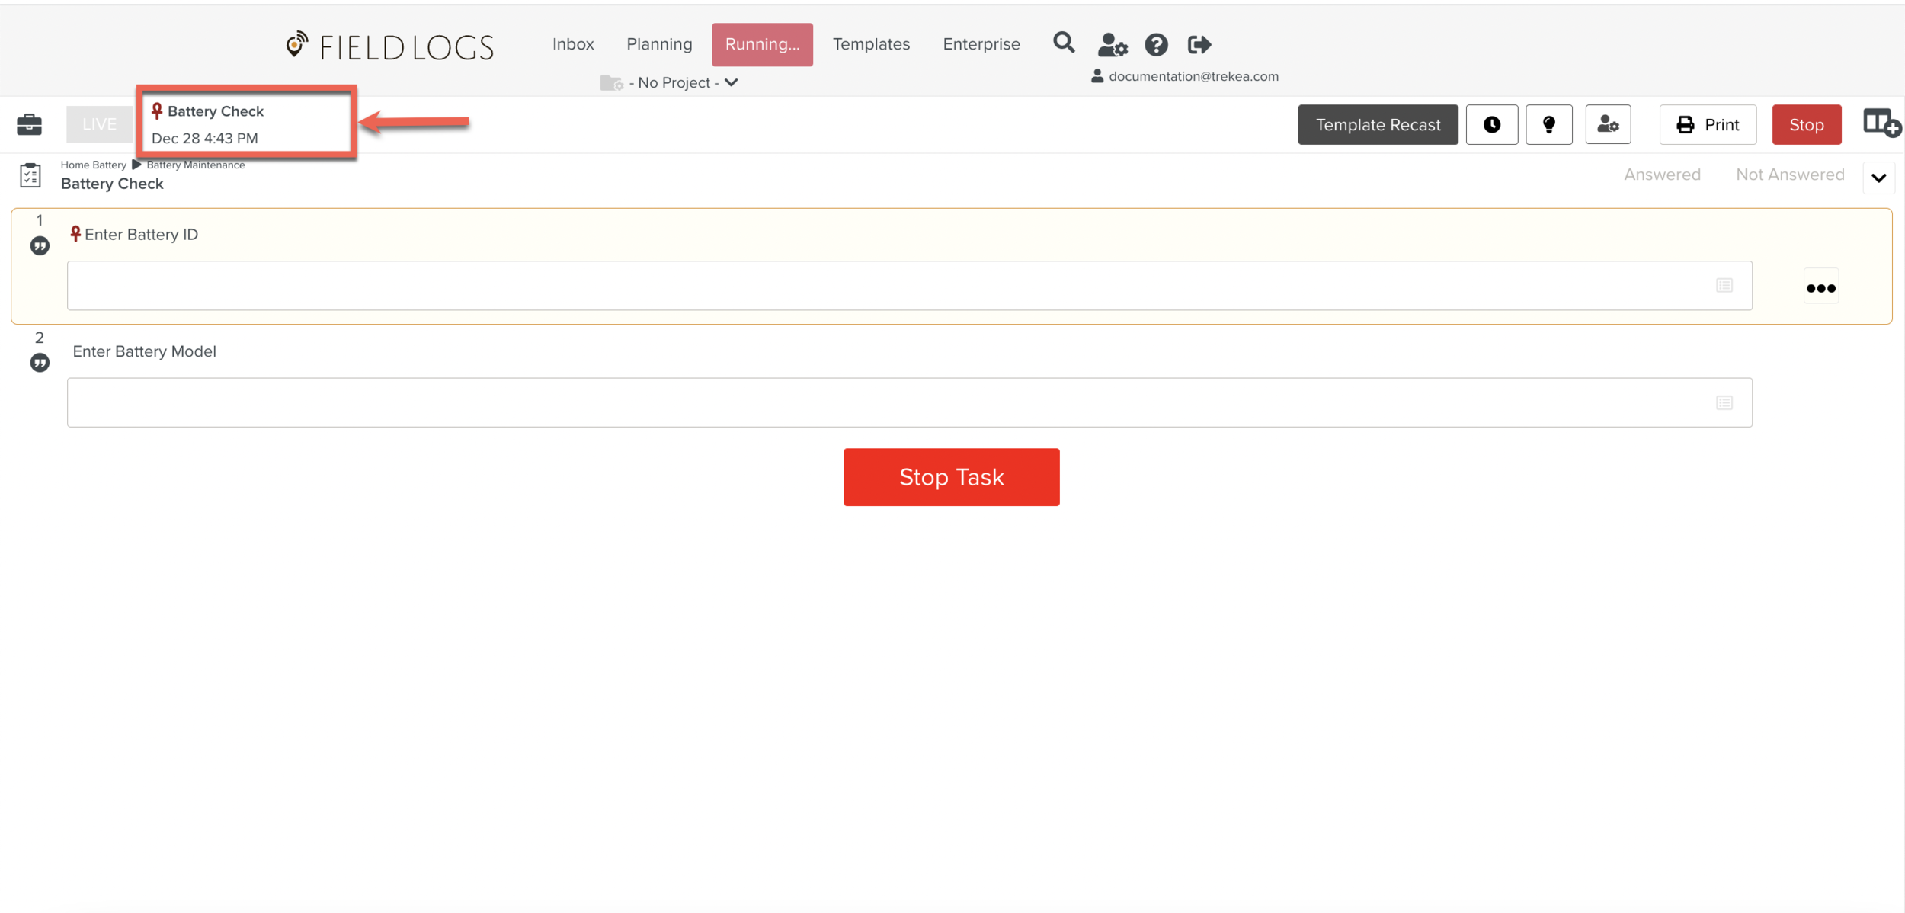The width and height of the screenshot is (1905, 913).
Task: Click comment icon for question 1
Action: click(40, 246)
